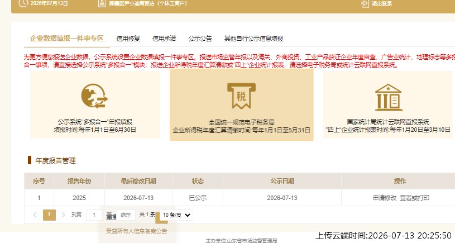
Task: Click 申请修改 for the 2025 report
Action: tap(385, 198)
